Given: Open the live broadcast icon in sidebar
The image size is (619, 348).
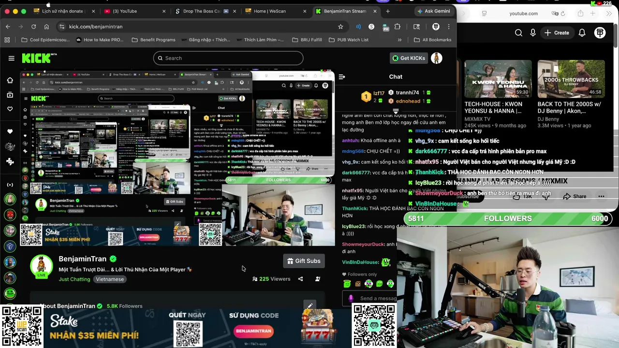Looking at the screenshot, I should pos(10,185).
